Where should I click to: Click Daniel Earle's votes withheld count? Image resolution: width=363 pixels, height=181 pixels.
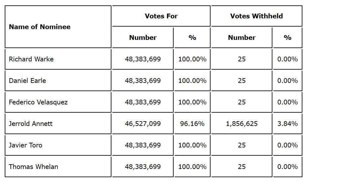[x=241, y=81]
